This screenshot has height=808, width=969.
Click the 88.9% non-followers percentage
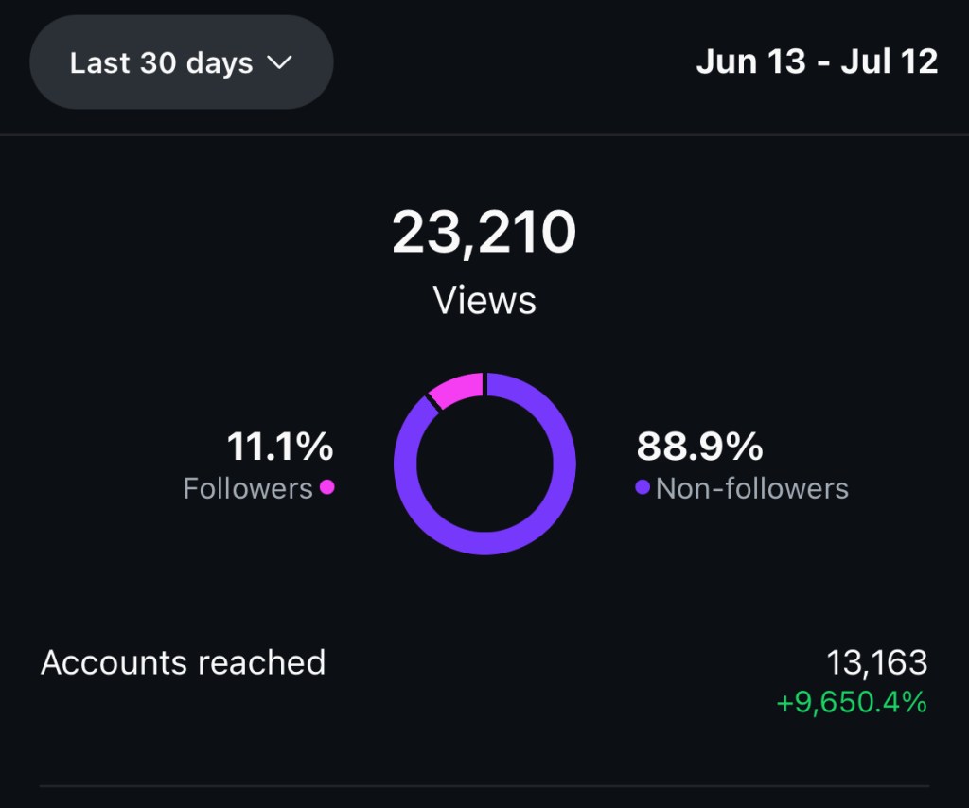point(700,447)
